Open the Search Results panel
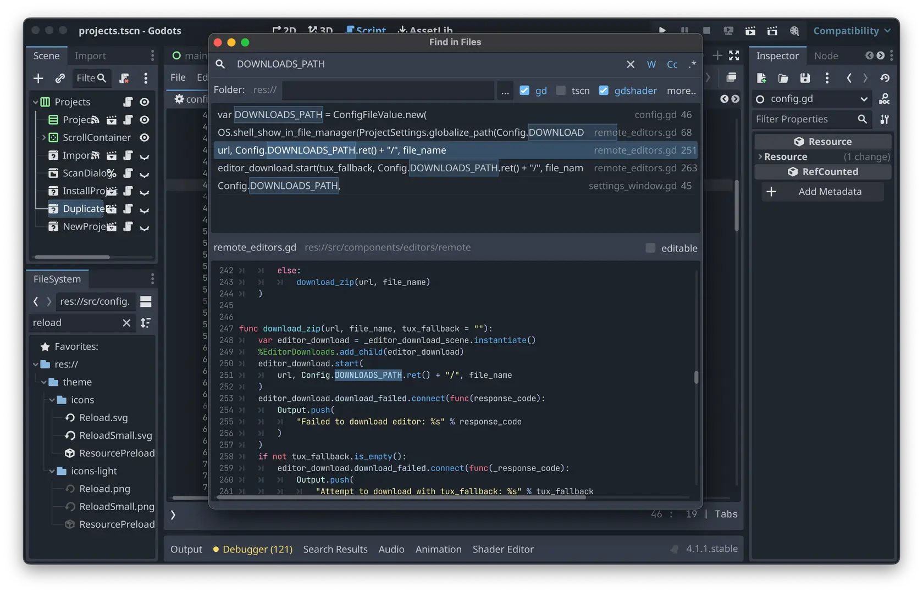 point(335,549)
